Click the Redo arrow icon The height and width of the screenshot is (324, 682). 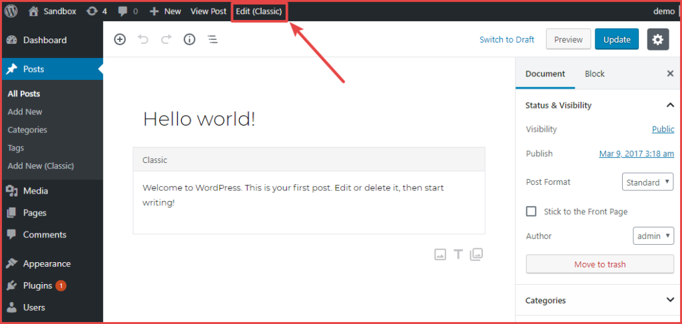[166, 39]
